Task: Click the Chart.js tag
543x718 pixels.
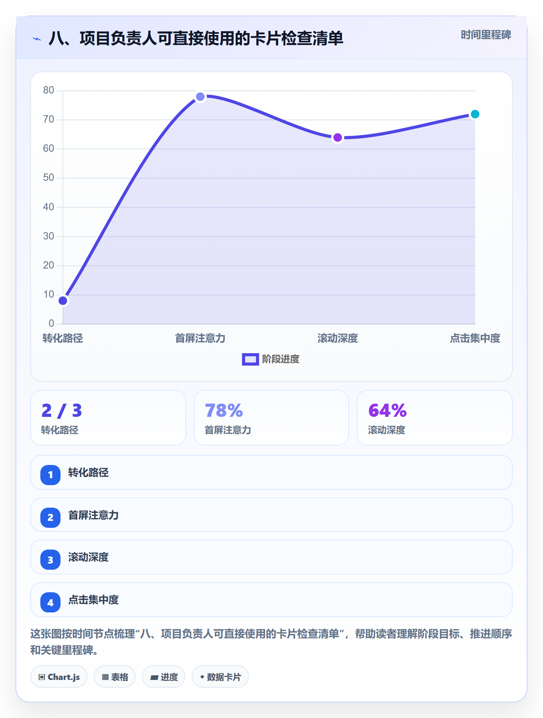Action: tap(59, 677)
